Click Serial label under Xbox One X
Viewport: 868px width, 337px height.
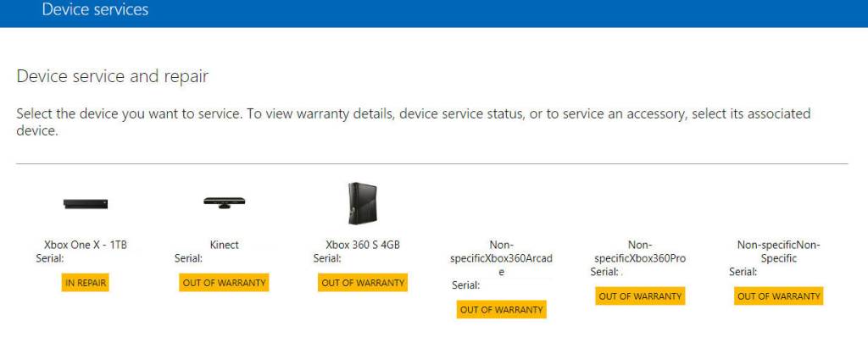[50, 258]
